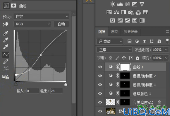Hide the 曲线 1 layer
Screen dimensions: 170x116
pos(100,67)
